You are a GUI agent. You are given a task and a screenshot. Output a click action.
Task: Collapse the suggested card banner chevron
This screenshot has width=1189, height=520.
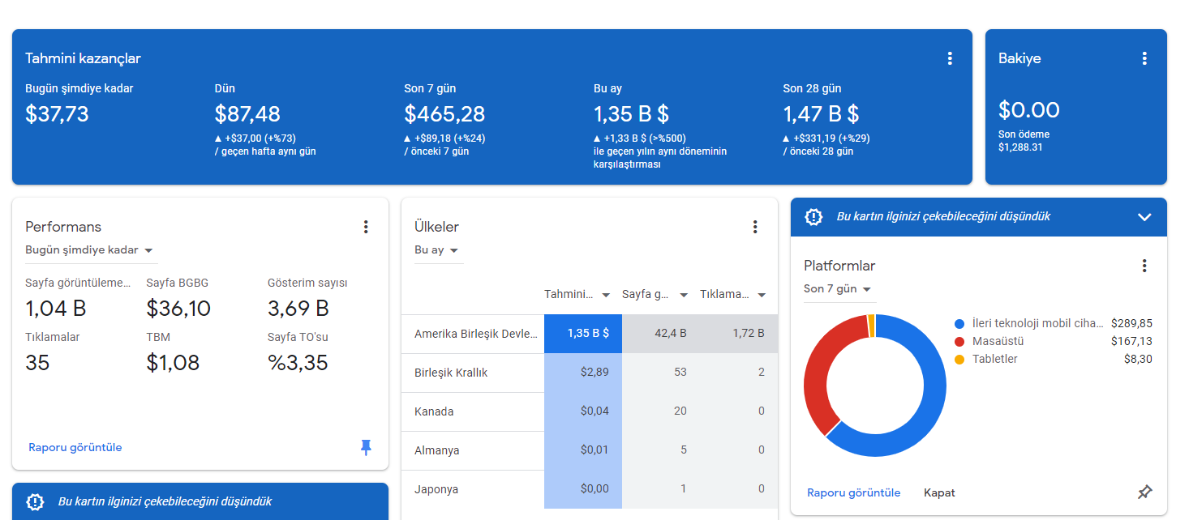click(x=1144, y=217)
